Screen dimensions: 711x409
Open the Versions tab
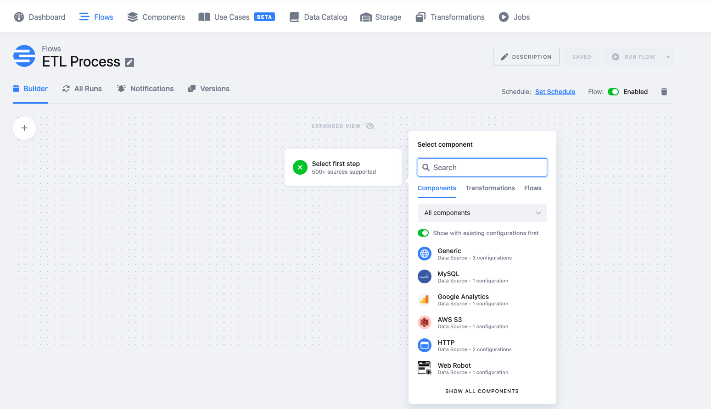click(x=209, y=88)
